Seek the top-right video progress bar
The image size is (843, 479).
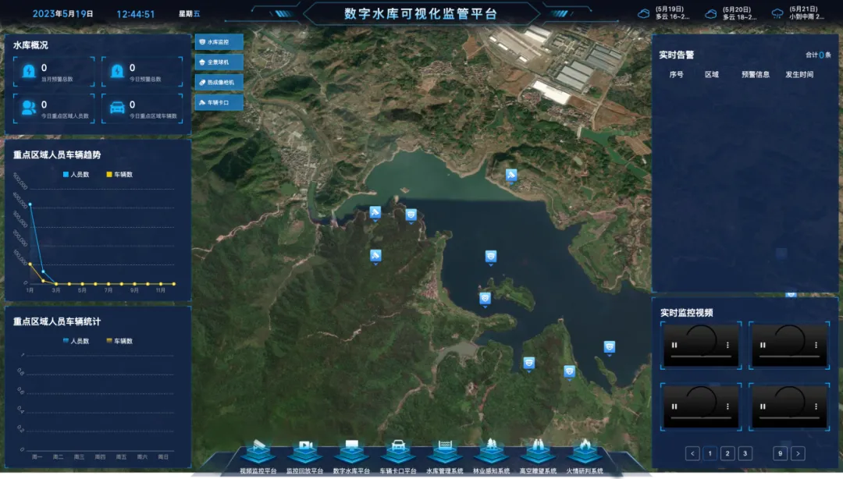[x=789, y=357]
